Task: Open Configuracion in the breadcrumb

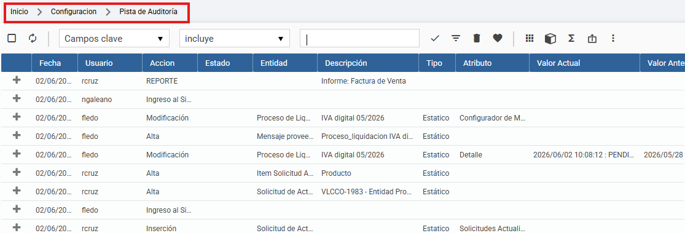Action: 74,12
